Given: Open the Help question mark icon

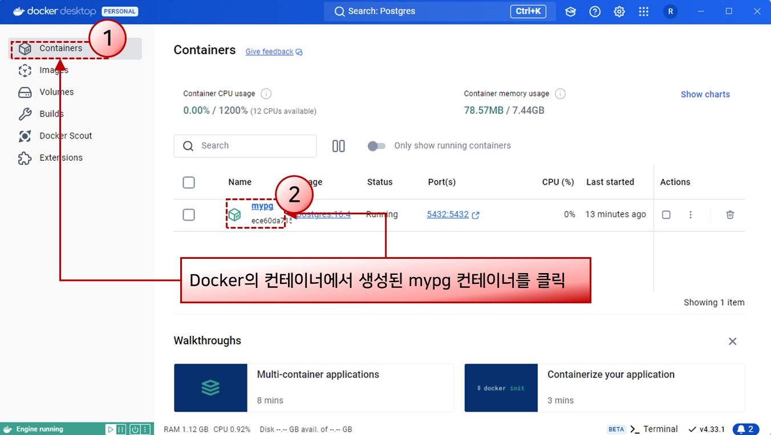Looking at the screenshot, I should coord(595,11).
